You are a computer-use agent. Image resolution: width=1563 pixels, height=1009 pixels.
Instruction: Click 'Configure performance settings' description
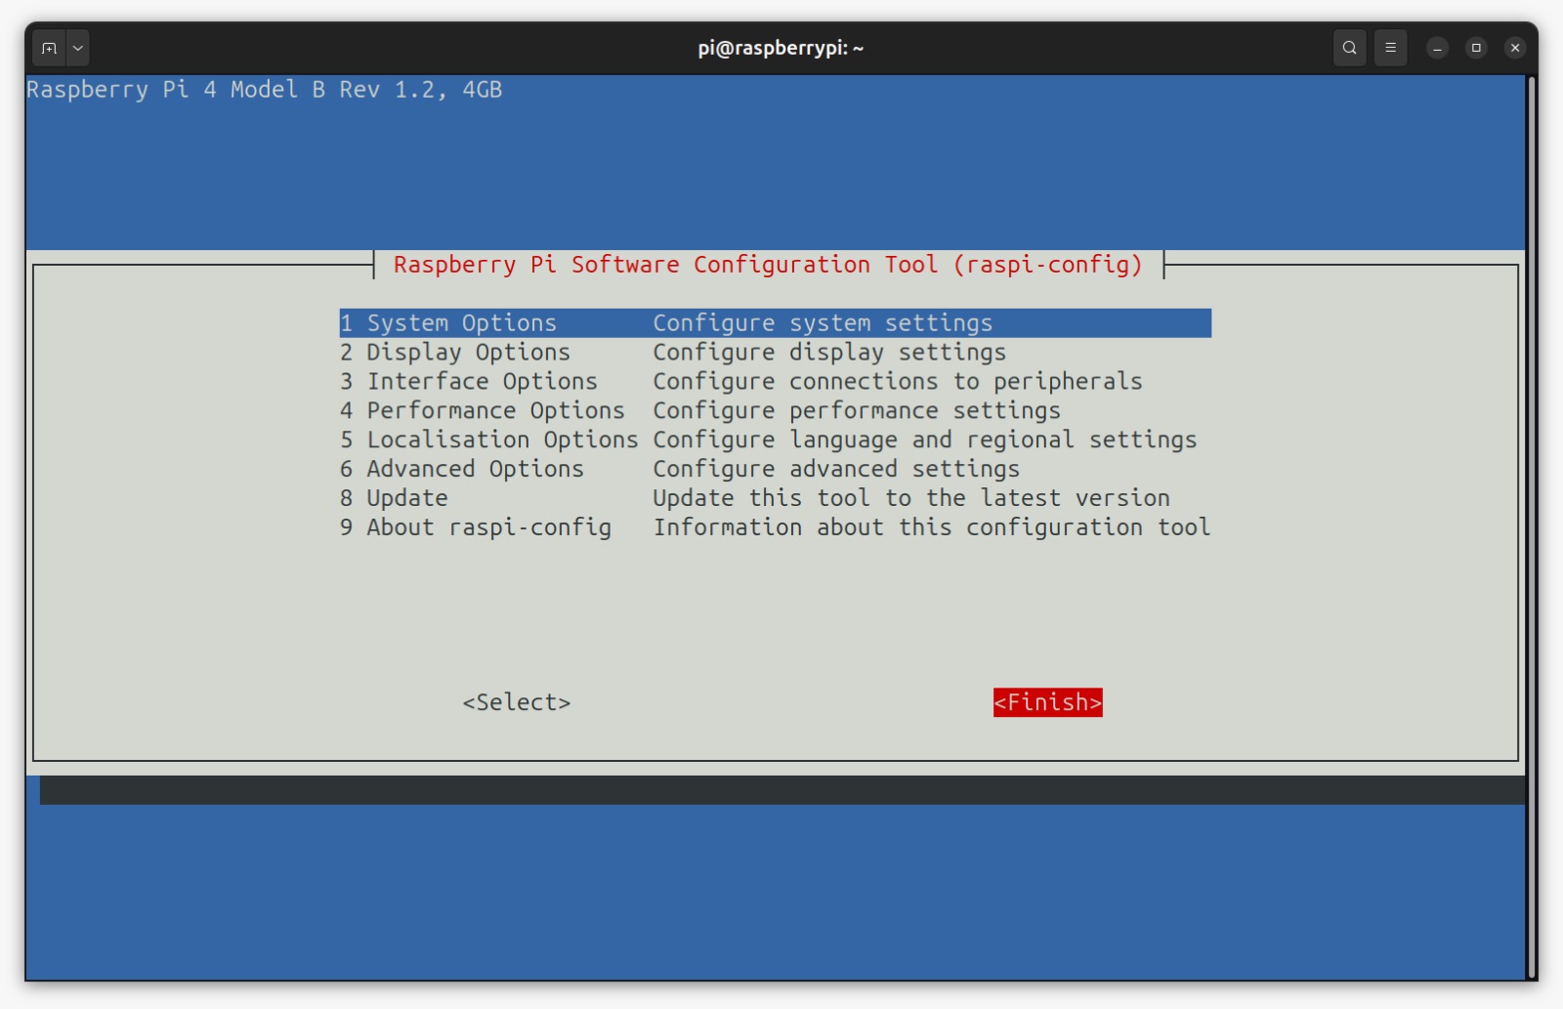pyautogui.click(x=857, y=411)
